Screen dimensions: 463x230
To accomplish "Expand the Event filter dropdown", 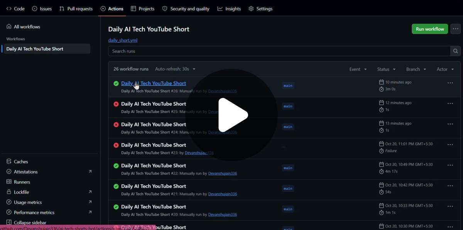I will click(358, 69).
